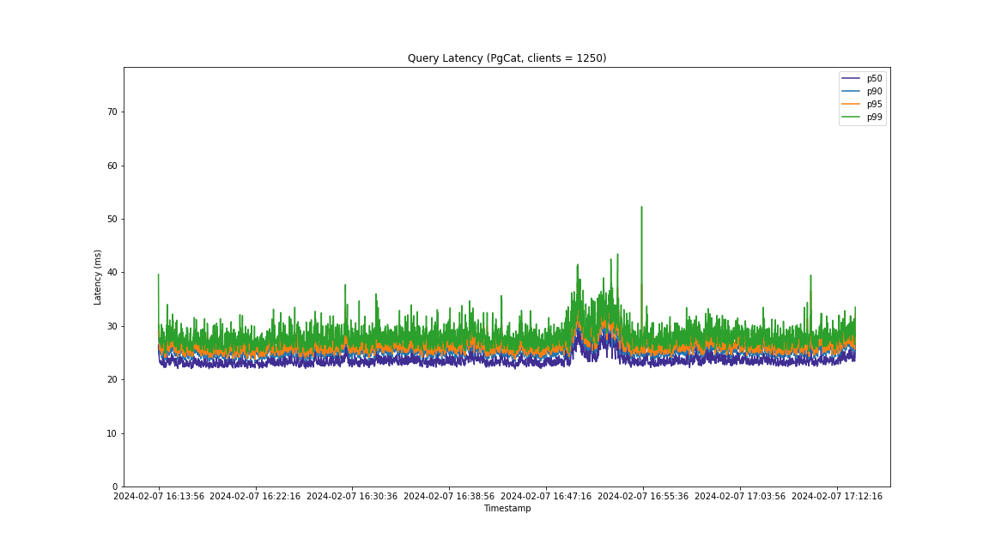
Task: Click the p95 legend label
Action: pyautogui.click(x=874, y=104)
